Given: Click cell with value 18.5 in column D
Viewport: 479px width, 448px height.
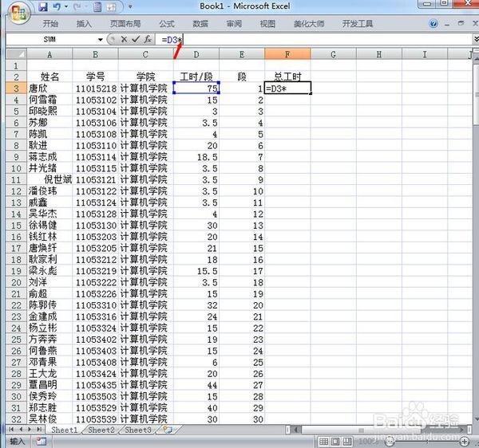Looking at the screenshot, I should [x=196, y=157].
